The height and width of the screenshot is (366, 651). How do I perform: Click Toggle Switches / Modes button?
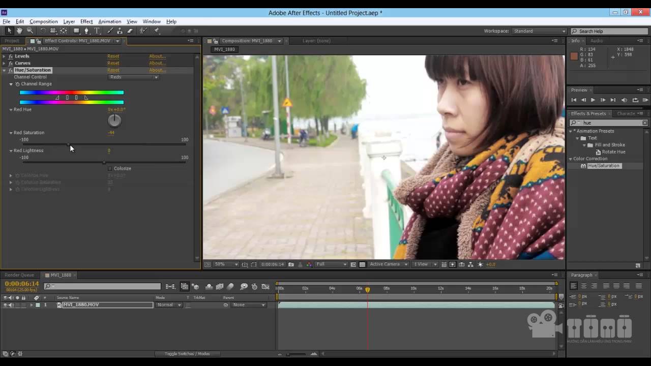coord(187,354)
